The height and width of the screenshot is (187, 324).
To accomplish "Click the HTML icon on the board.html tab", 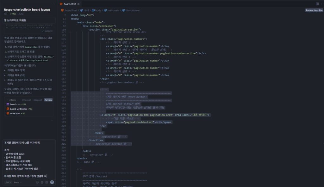I will tap(61, 4).
